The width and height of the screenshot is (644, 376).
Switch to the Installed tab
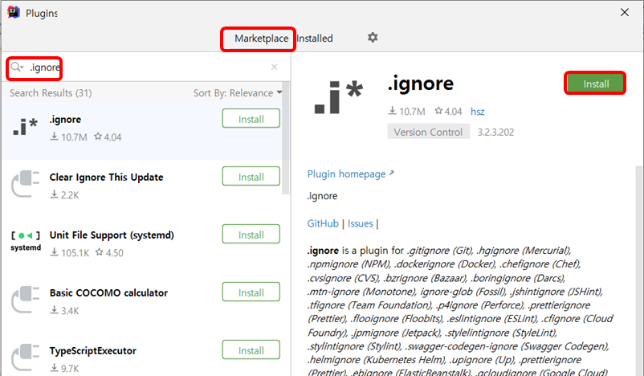(315, 39)
